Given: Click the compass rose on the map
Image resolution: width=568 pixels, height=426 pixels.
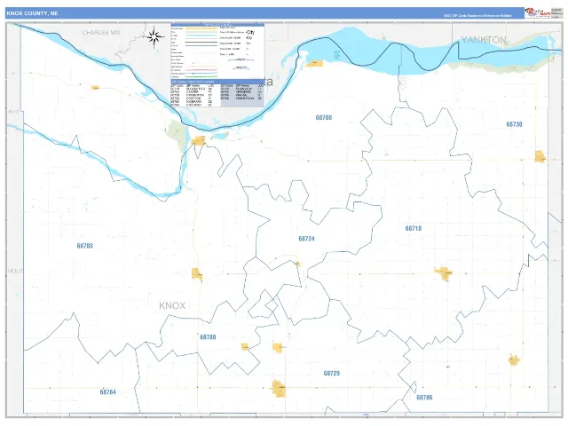Looking at the screenshot, I should click(x=154, y=36).
